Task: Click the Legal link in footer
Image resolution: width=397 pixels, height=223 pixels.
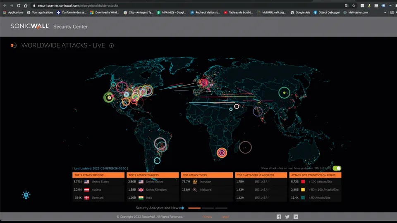Action: pos(225,217)
